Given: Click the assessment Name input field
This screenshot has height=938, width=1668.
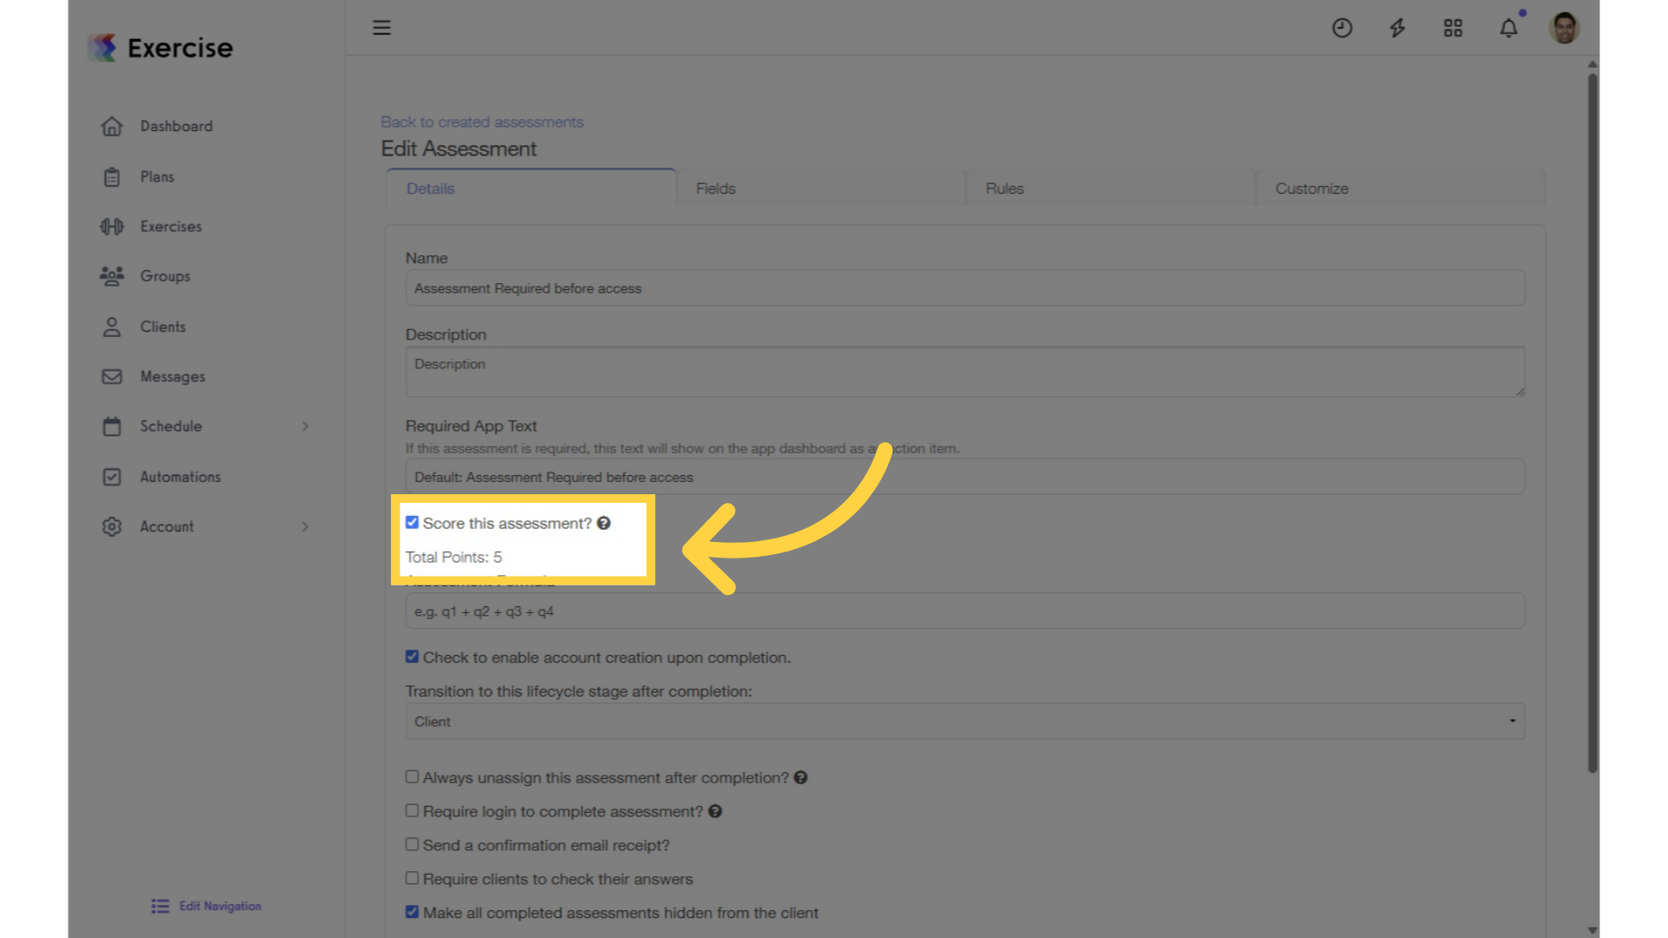Looking at the screenshot, I should click(965, 288).
